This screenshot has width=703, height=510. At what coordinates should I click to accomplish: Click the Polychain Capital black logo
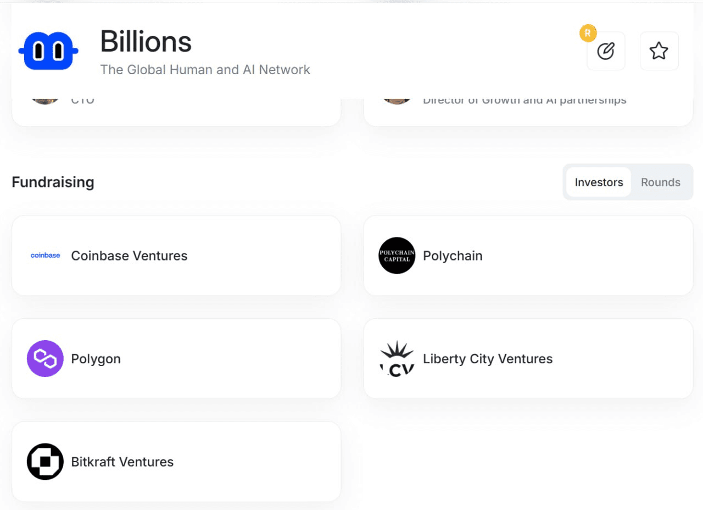pos(397,256)
